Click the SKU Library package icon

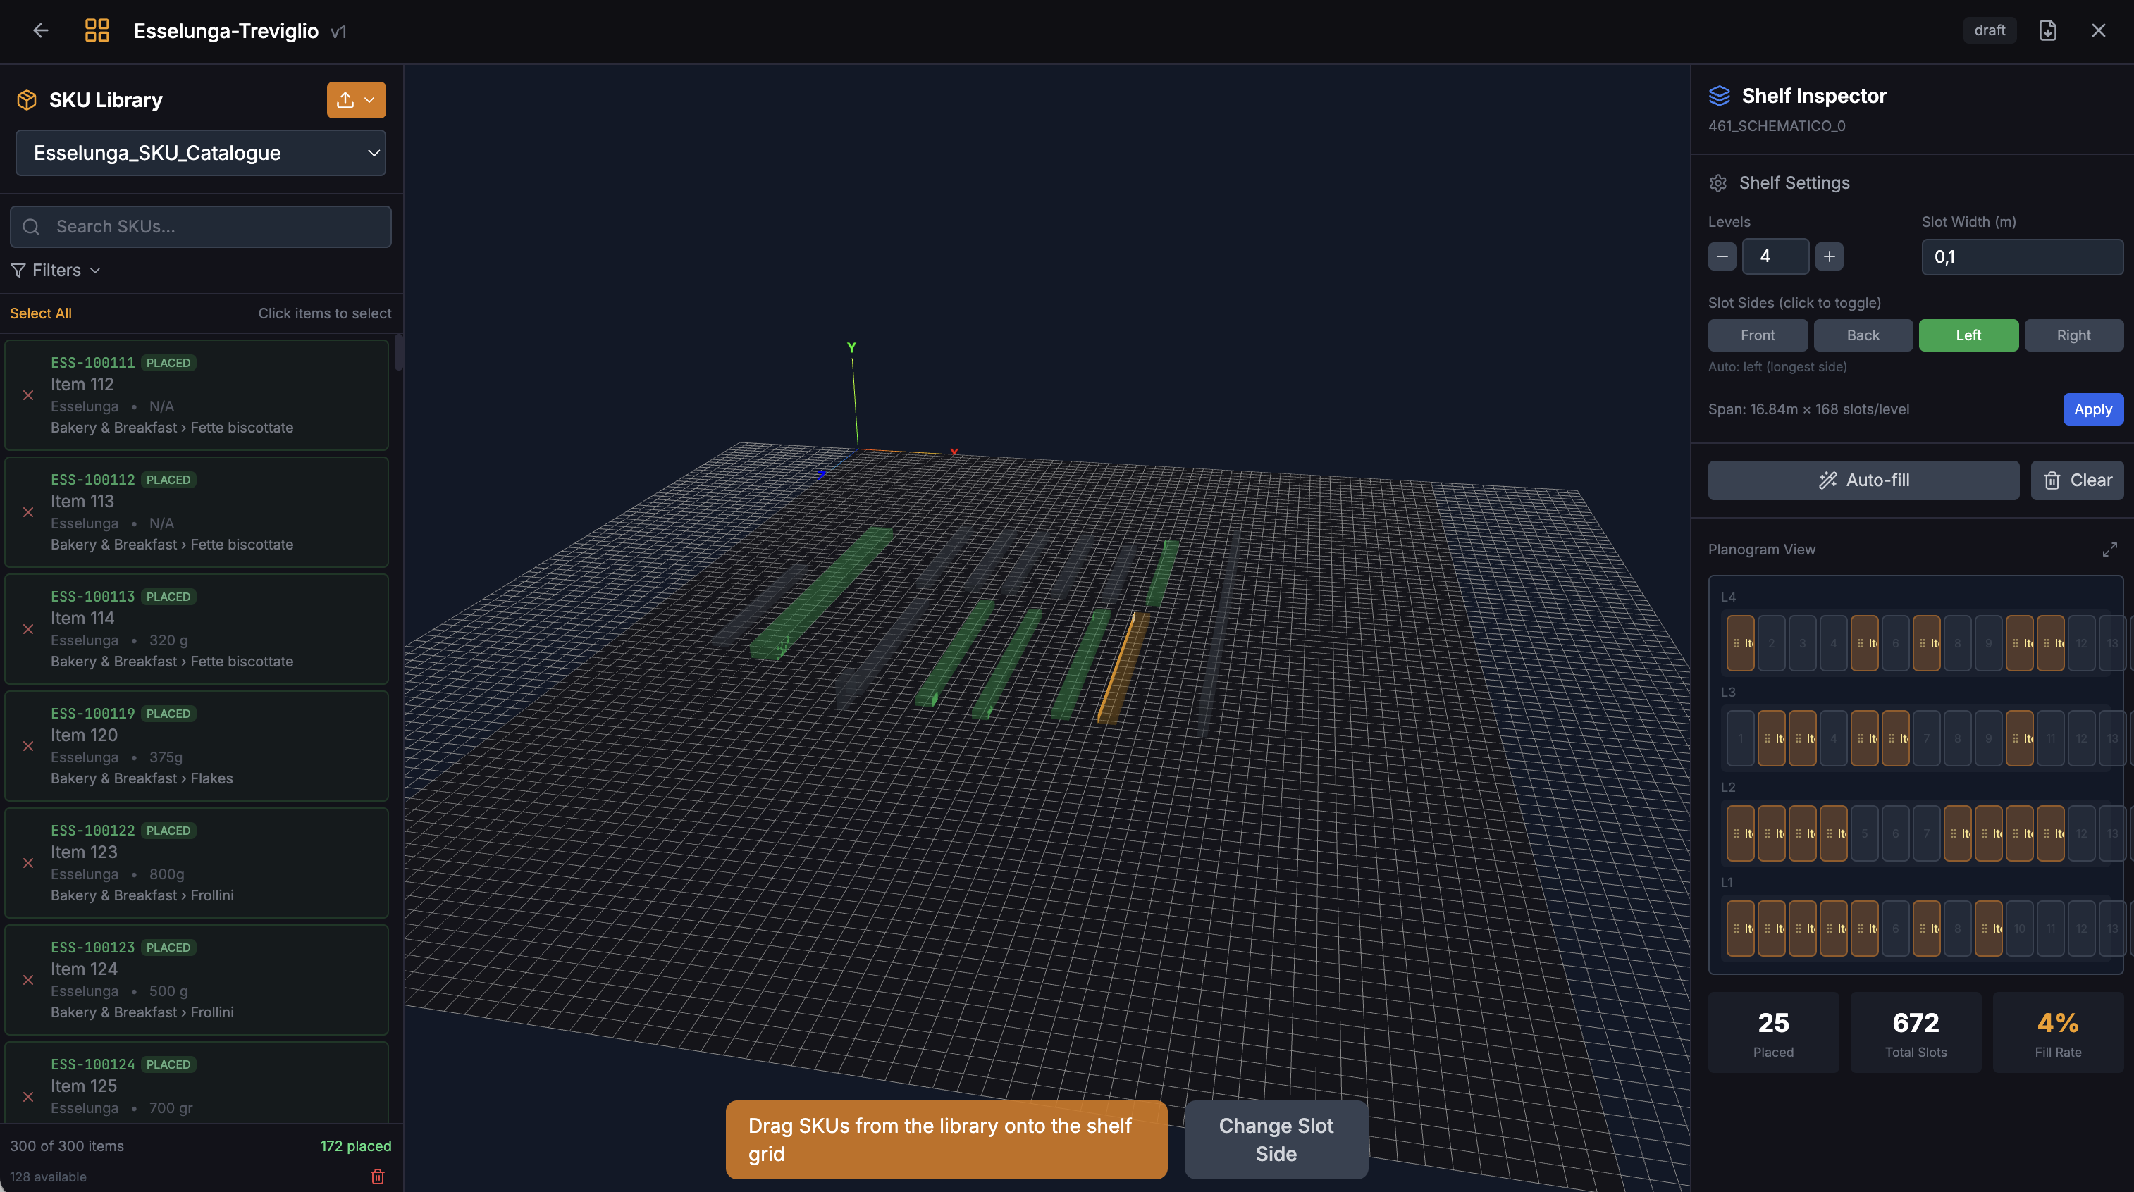[25, 99]
